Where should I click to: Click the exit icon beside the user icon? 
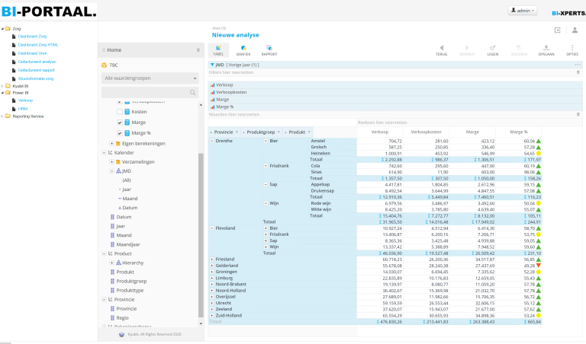point(558,30)
